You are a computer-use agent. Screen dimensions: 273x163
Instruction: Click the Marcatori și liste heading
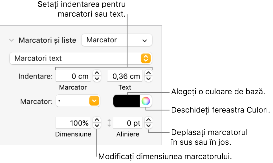[x=47, y=40]
